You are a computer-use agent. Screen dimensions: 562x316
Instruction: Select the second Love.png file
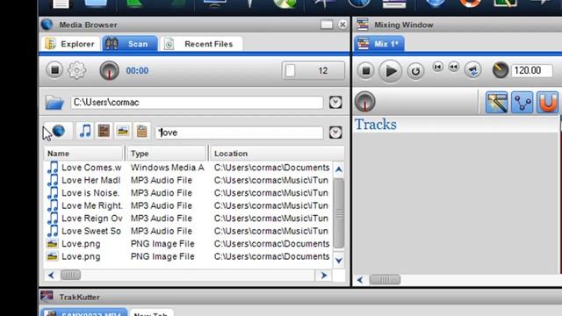[x=188, y=256]
